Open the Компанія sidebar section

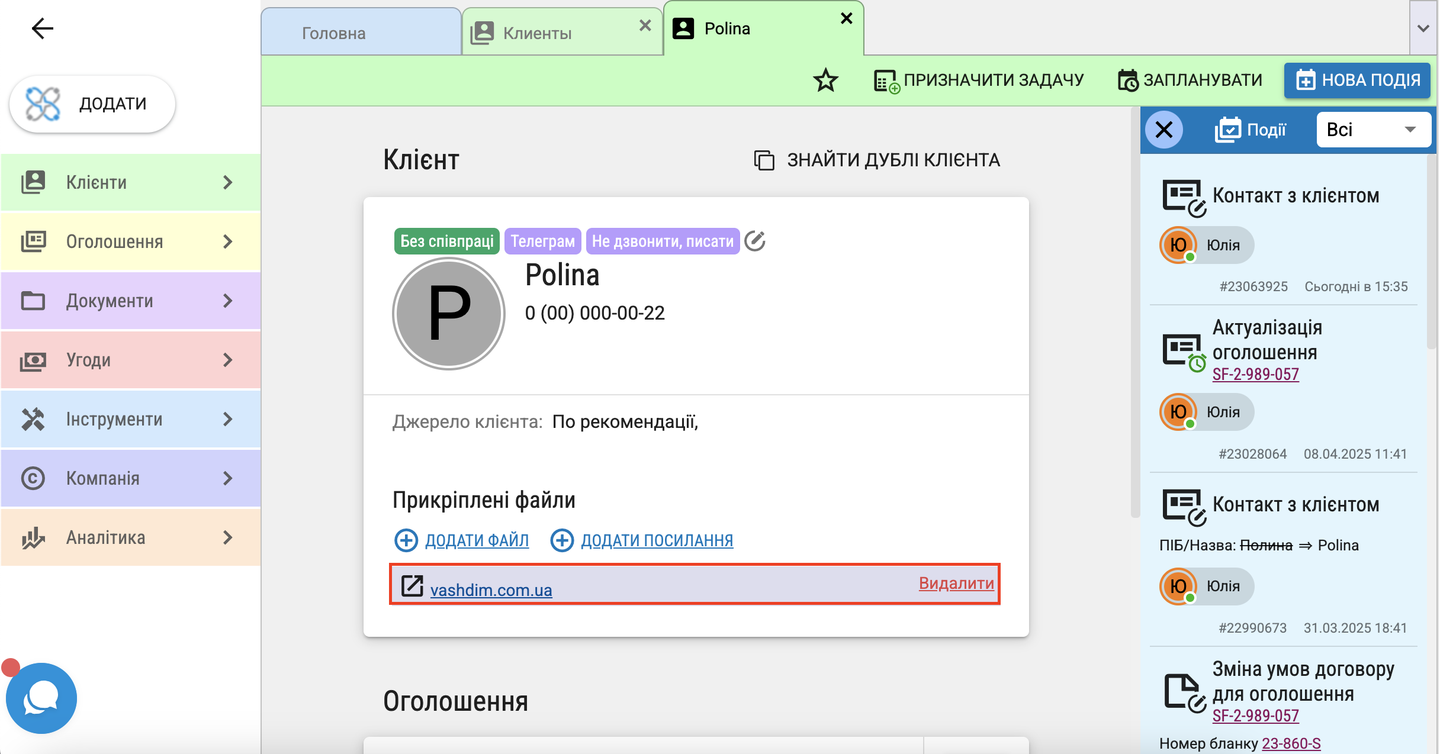point(130,478)
